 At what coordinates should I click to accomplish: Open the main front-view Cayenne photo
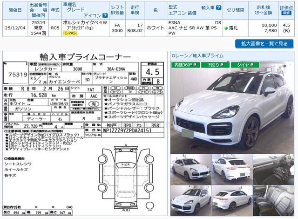click(x=232, y=108)
